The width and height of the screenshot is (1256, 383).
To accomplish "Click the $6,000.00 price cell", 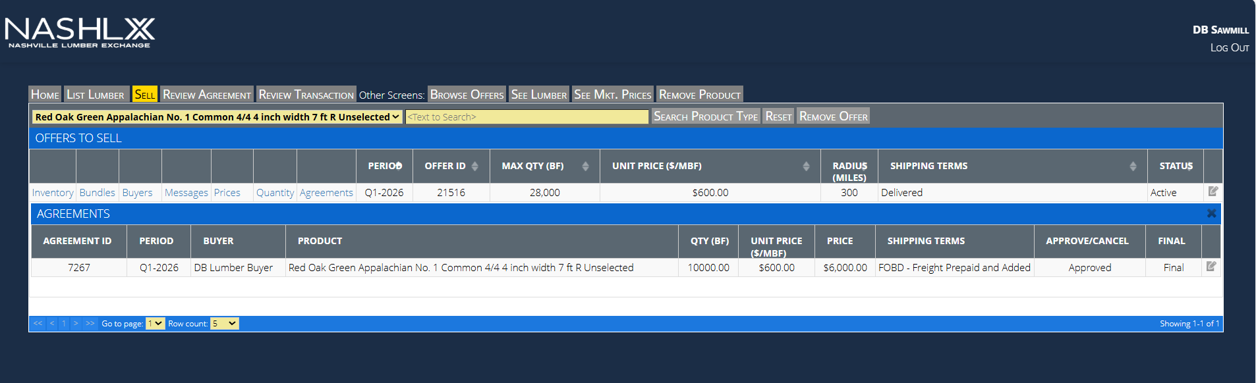I will point(845,267).
